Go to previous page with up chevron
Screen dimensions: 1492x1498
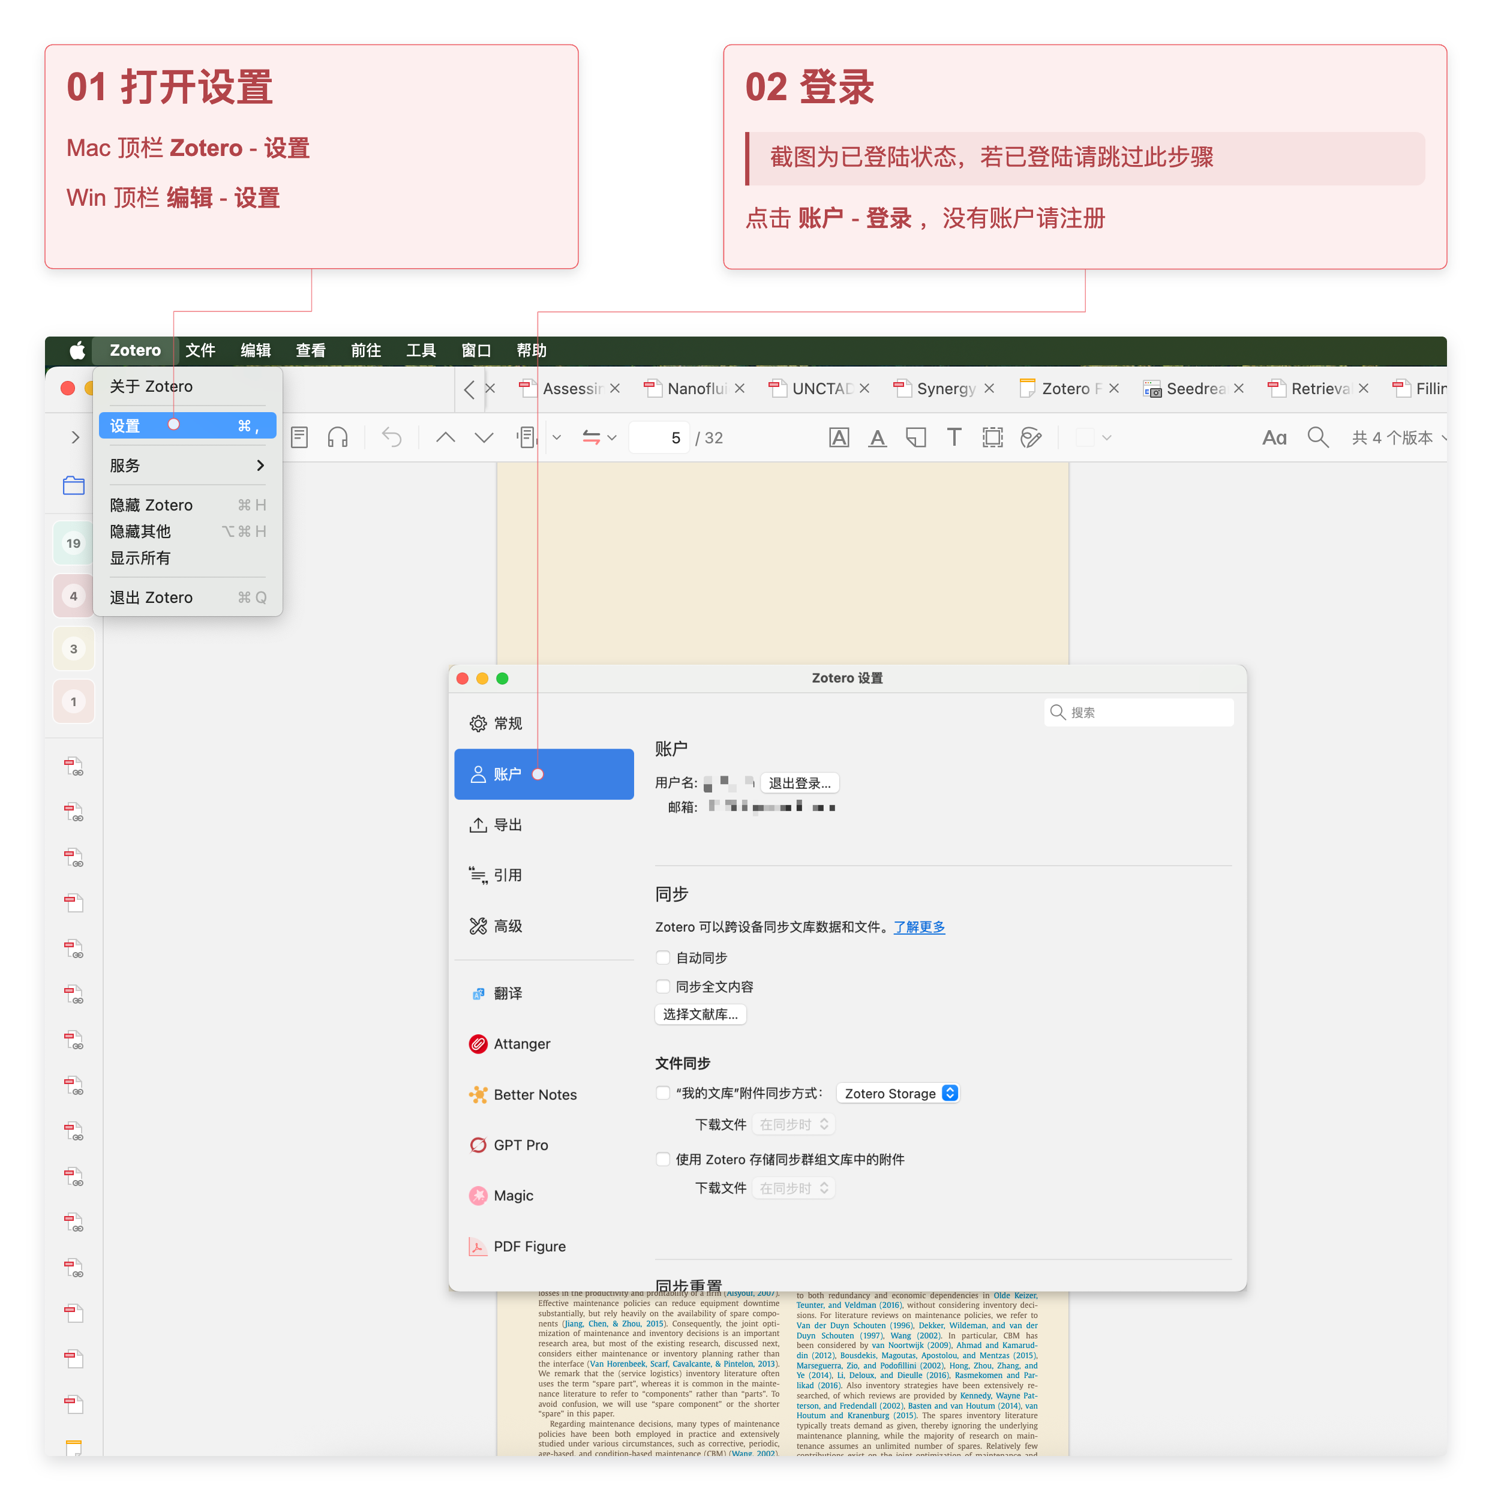pyautogui.click(x=445, y=437)
